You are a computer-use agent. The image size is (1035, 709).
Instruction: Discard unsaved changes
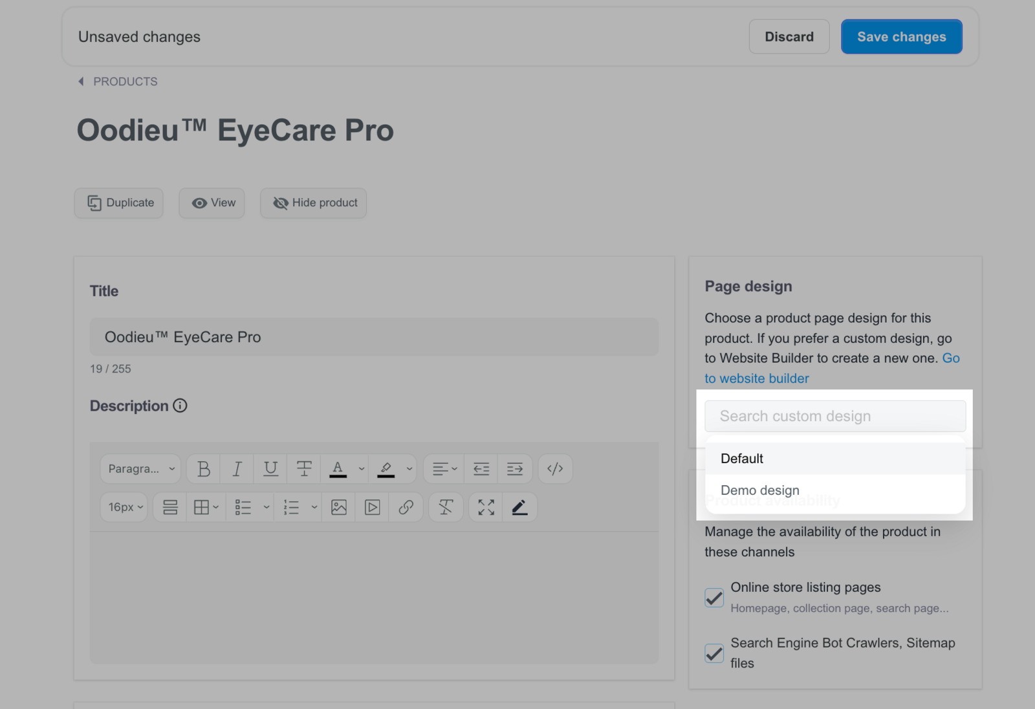tap(789, 37)
